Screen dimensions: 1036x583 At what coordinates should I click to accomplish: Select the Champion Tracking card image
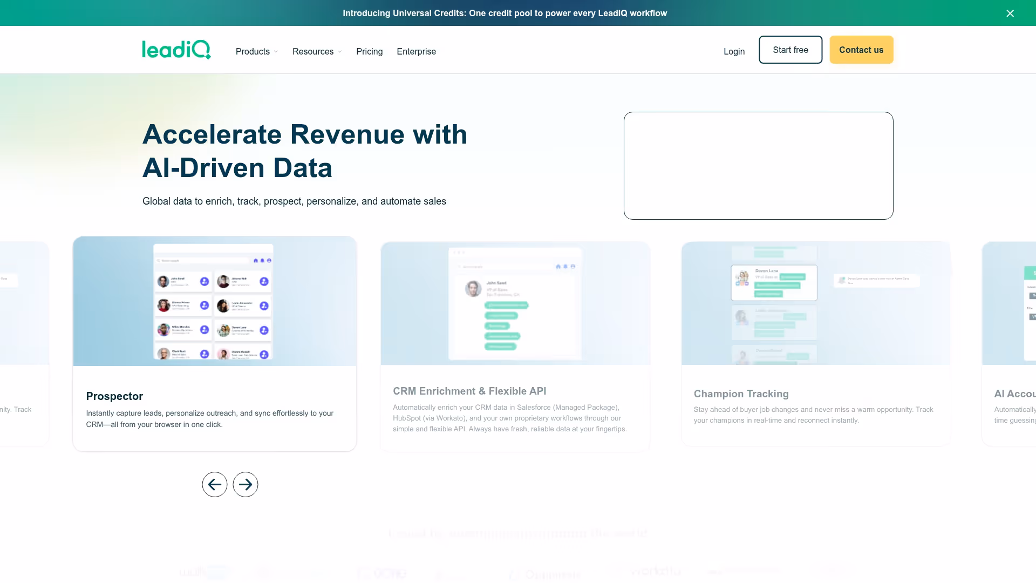815,303
